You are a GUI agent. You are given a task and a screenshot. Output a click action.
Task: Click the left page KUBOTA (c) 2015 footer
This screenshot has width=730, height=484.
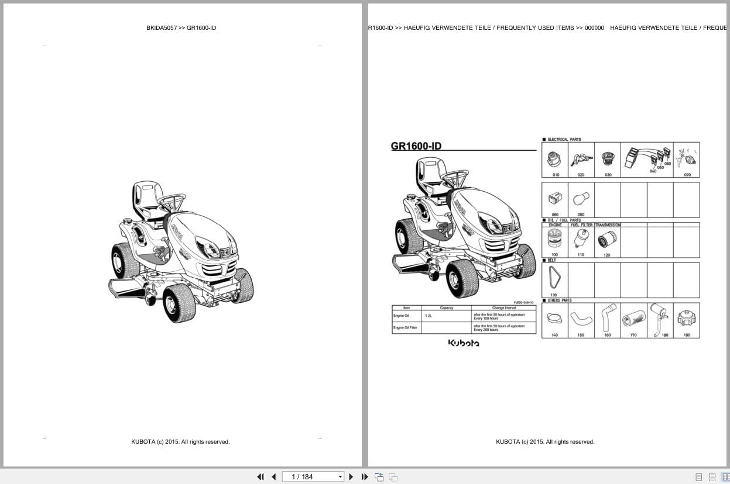pyautogui.click(x=180, y=442)
